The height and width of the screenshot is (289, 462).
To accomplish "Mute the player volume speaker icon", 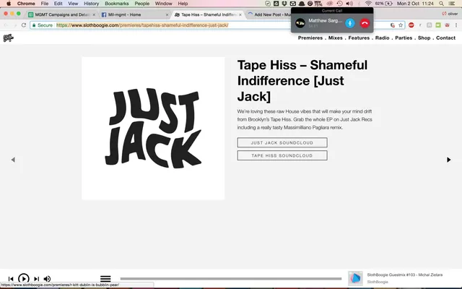I will pyautogui.click(x=47, y=279).
